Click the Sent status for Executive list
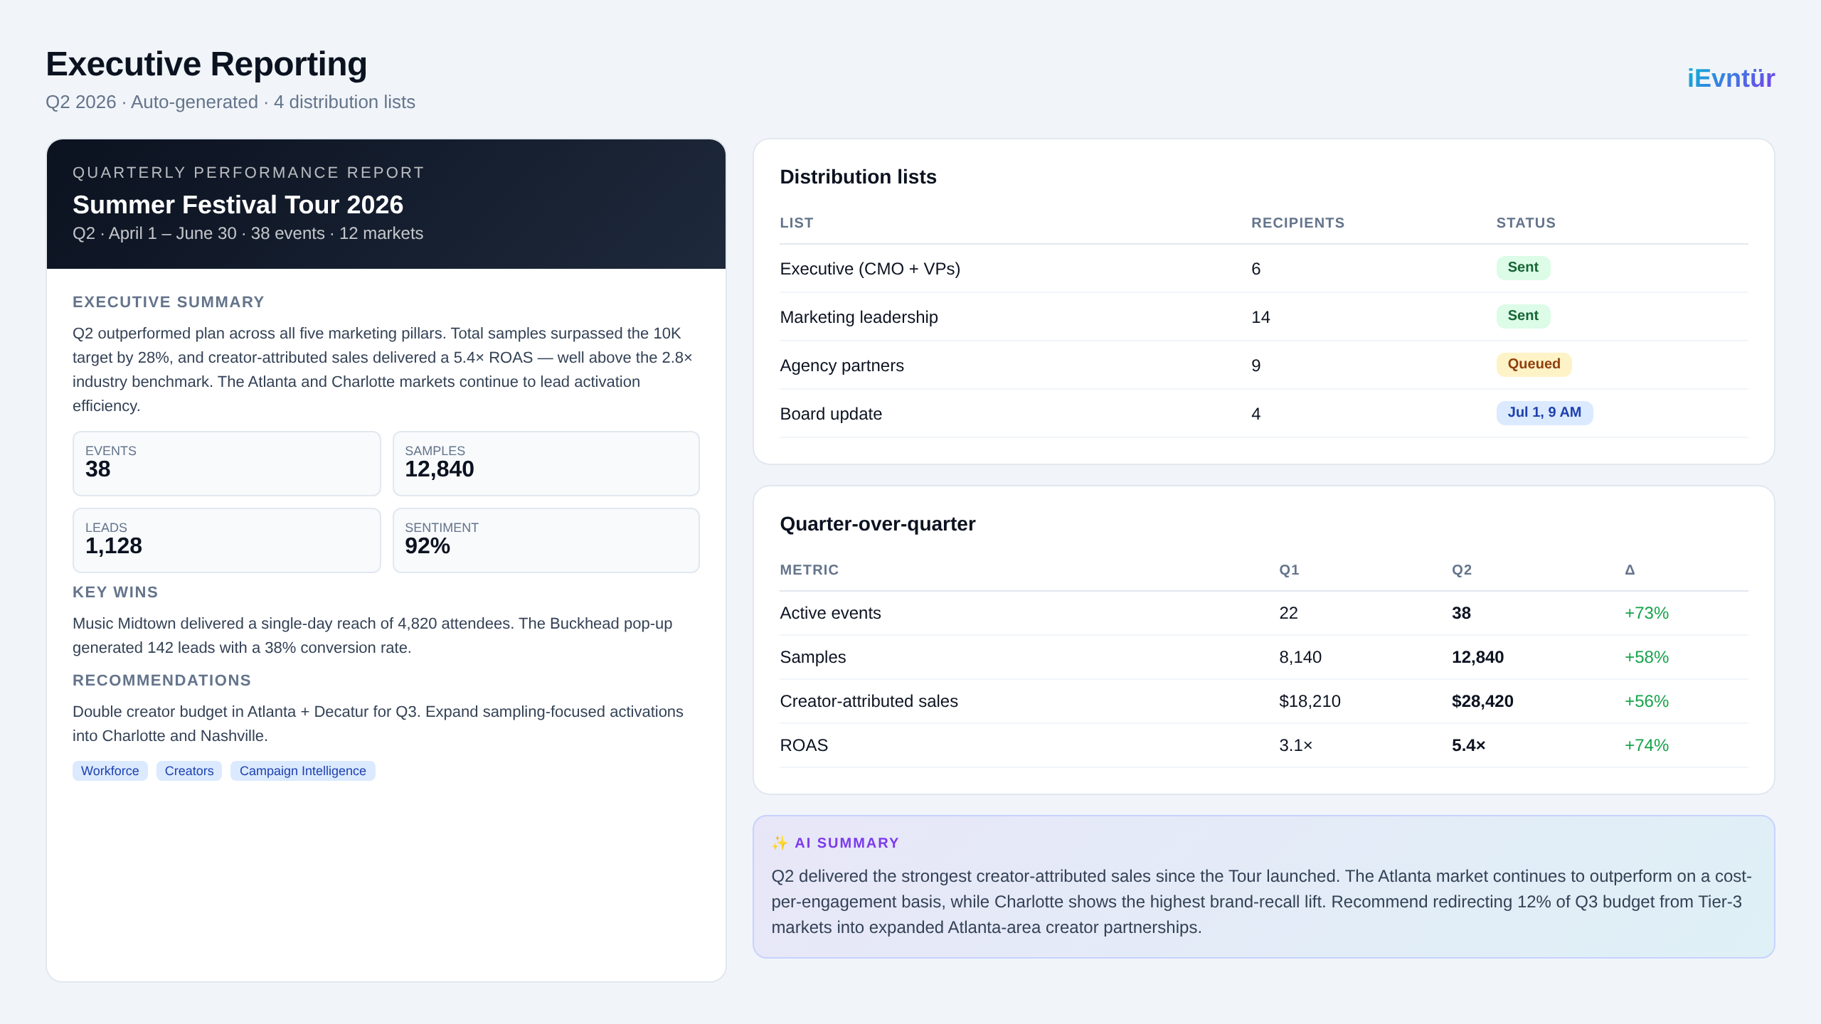This screenshot has width=1821, height=1024. pyautogui.click(x=1523, y=267)
